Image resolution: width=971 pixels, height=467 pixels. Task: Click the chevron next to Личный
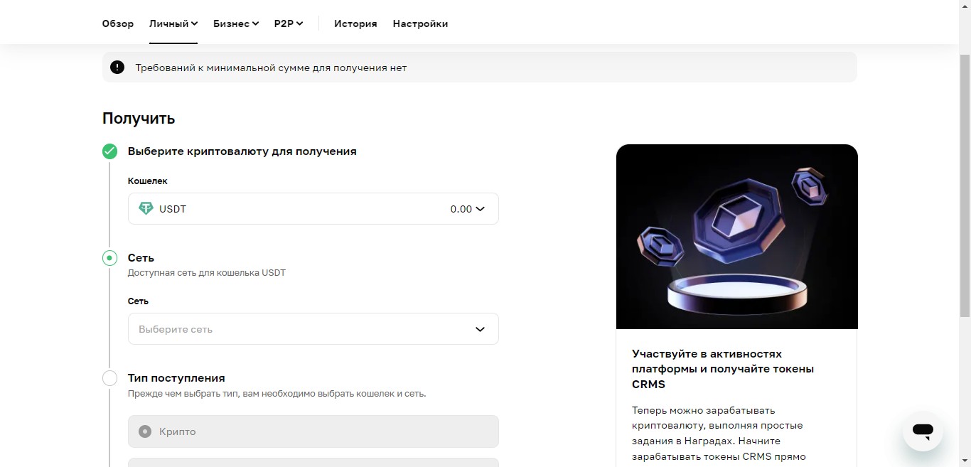coord(195,23)
